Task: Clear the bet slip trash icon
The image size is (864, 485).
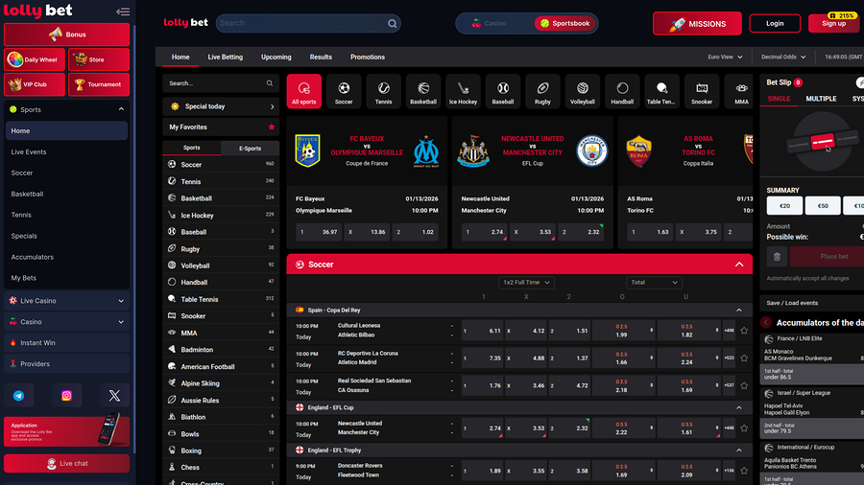Action: [777, 256]
